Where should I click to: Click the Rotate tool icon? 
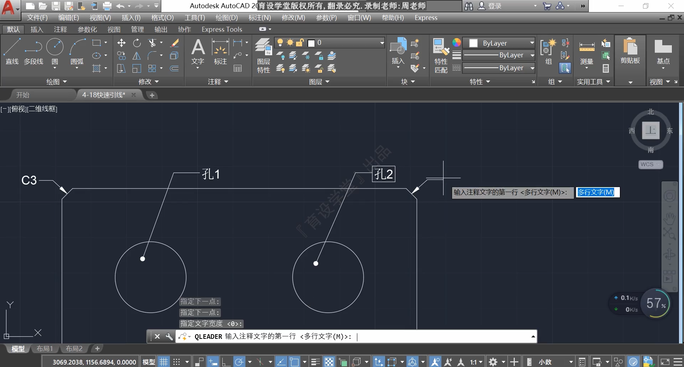pyautogui.click(x=137, y=43)
